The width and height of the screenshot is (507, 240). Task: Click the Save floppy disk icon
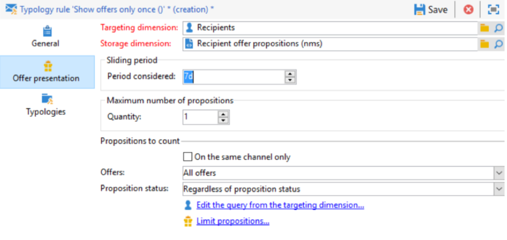click(420, 10)
